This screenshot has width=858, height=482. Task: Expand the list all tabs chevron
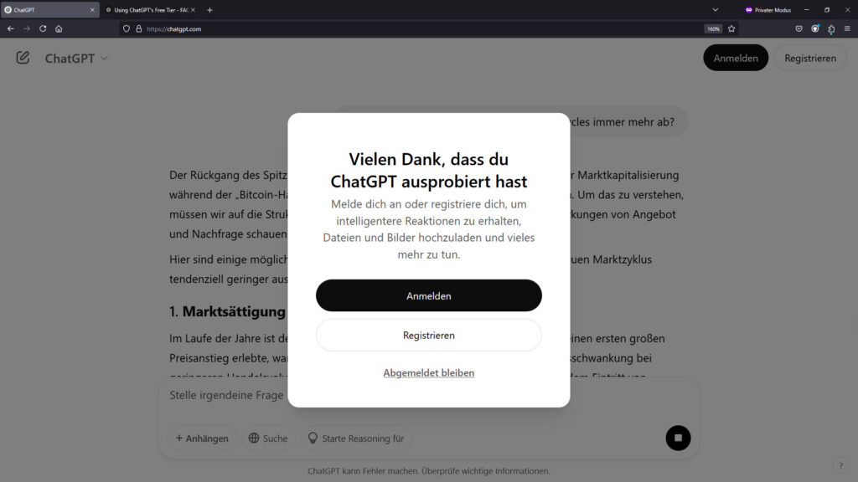[715, 10]
